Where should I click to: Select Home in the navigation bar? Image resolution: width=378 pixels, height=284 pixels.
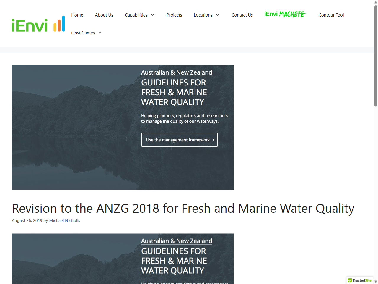coord(77,15)
